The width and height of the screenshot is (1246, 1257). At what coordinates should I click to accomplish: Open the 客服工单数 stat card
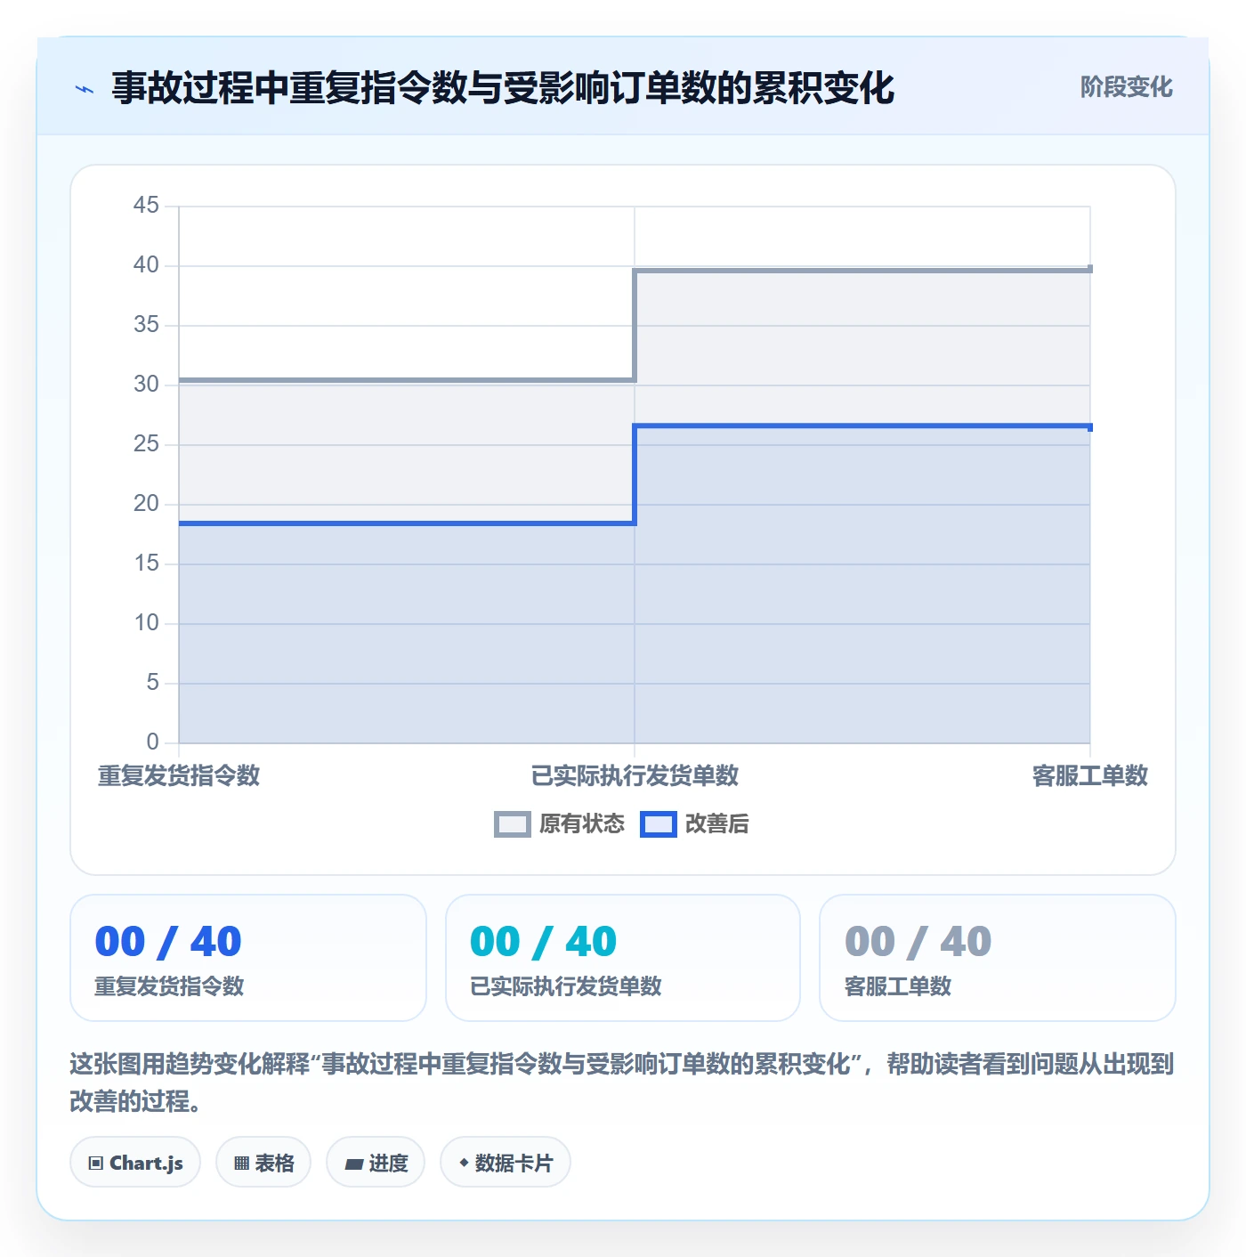click(998, 958)
